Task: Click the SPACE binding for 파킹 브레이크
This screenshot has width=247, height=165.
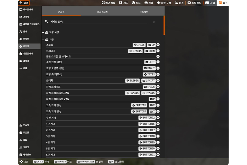Action: click(149, 87)
